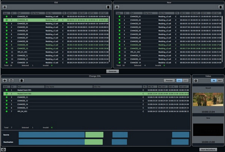The width and height of the screenshot is (225, 152).
Task: Open the Video panel gear settings
Action: [x=196, y=80]
